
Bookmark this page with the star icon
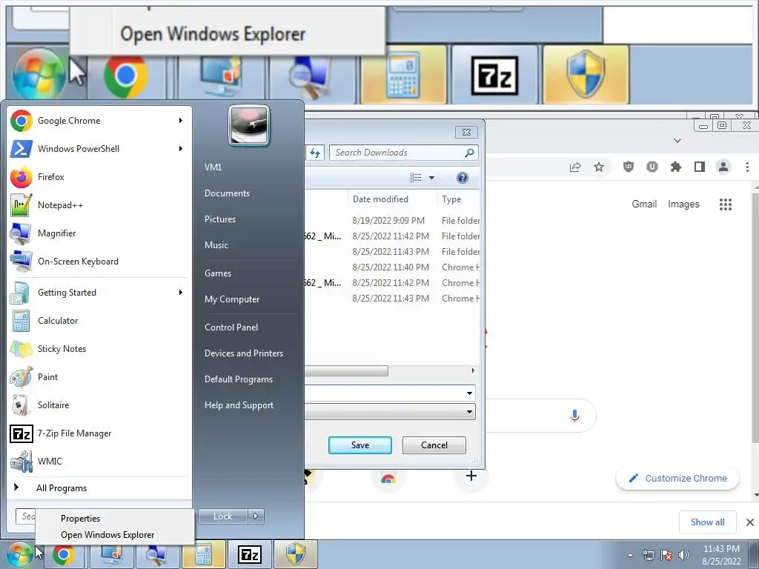pos(599,167)
